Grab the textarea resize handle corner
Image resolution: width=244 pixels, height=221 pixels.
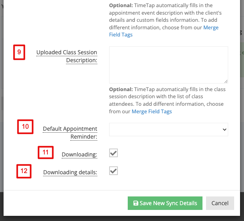226,81
